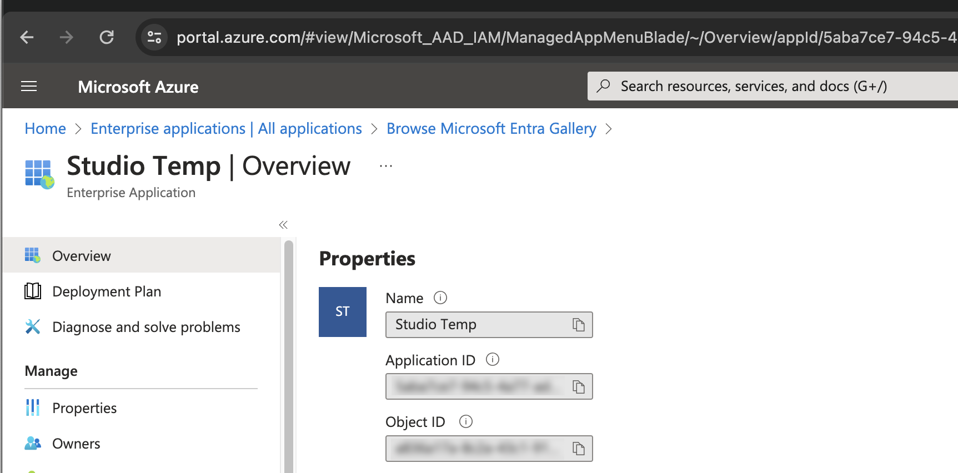Viewport: 958px width, 473px height.
Task: Open Browse Microsoft Entra Gallery breadcrumb
Action: pyautogui.click(x=491, y=129)
